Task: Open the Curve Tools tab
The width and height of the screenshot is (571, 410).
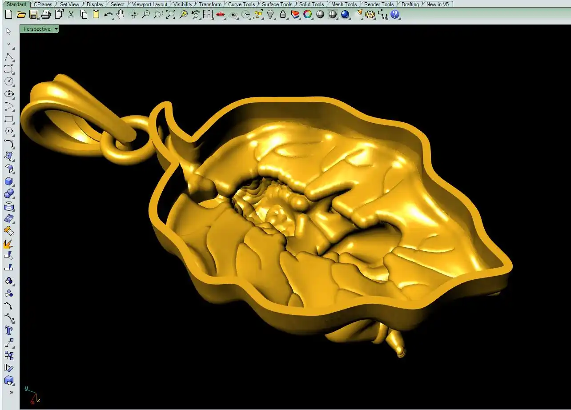Action: 241,4
